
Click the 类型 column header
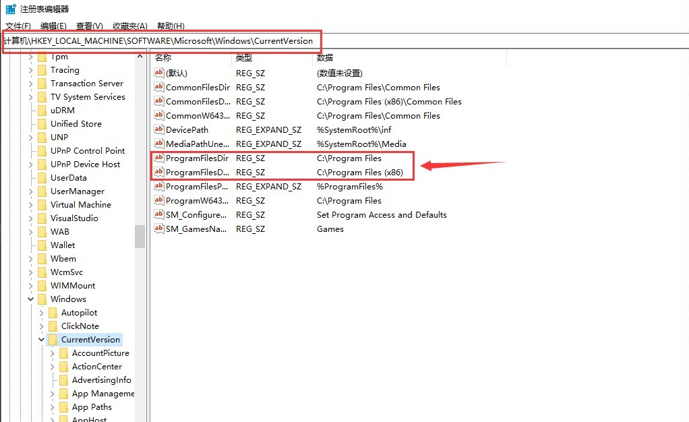tap(245, 58)
